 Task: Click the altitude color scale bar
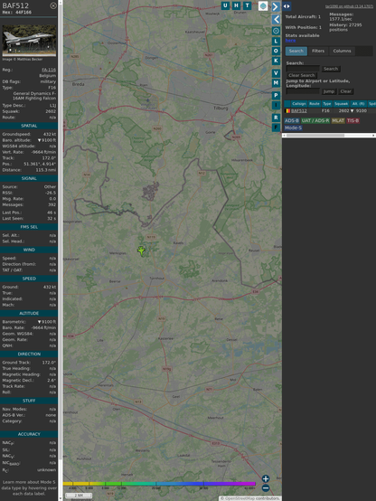click(159, 484)
